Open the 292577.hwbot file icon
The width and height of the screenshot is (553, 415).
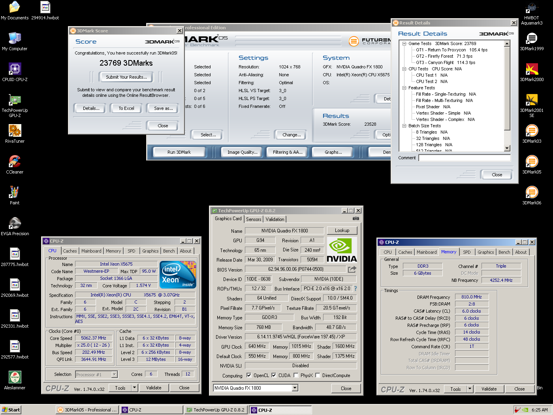point(15,350)
